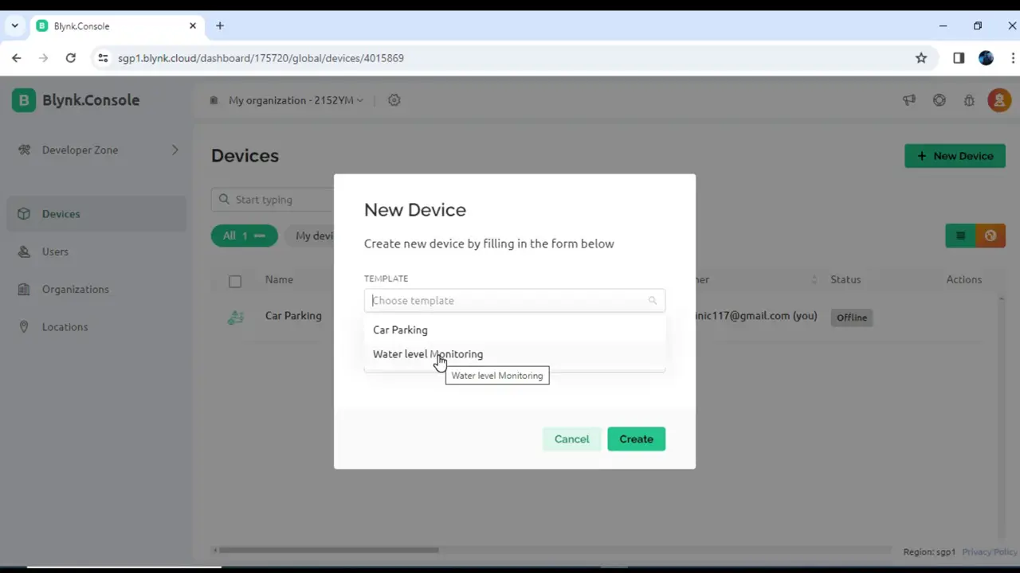Open the announcements megaphone icon
The height and width of the screenshot is (573, 1020).
point(909,100)
